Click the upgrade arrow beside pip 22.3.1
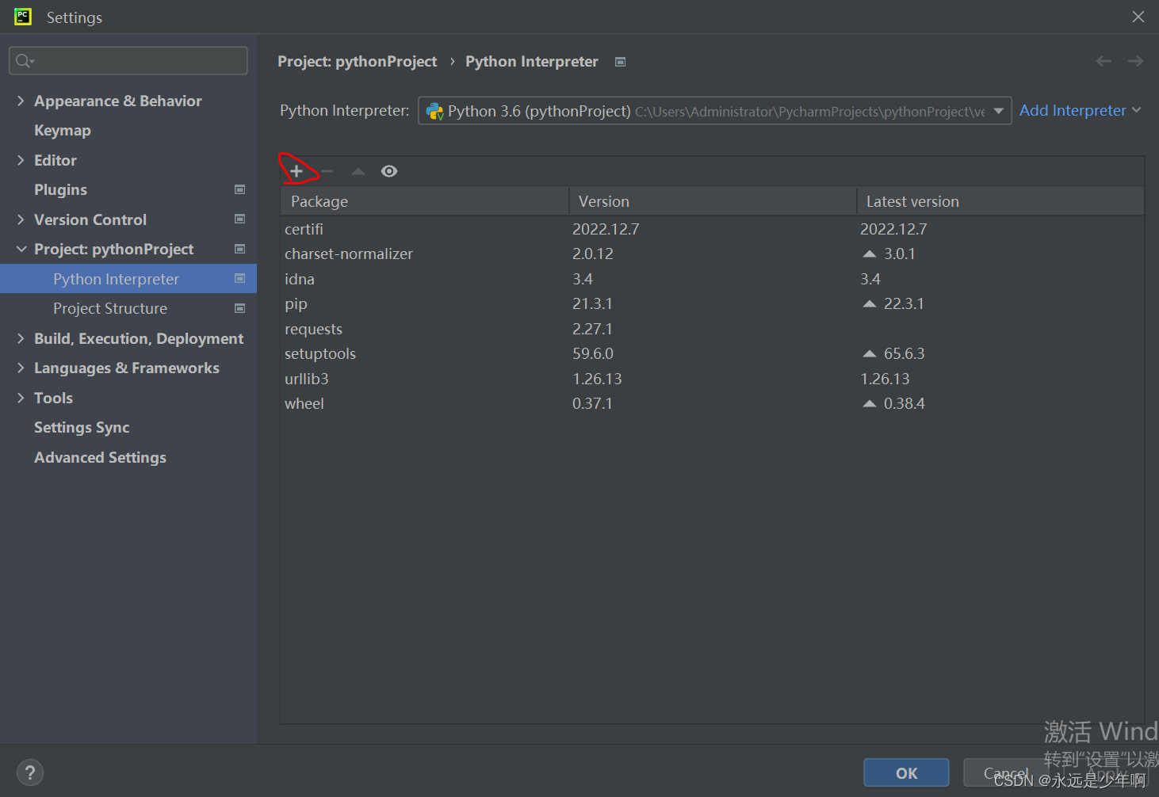This screenshot has width=1159, height=797. [870, 303]
